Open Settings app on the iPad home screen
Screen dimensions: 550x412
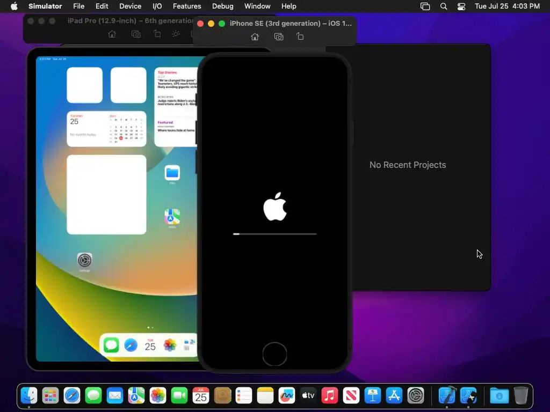[84, 260]
